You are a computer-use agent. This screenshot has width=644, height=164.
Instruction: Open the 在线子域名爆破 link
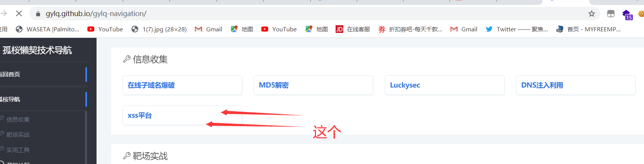click(182, 85)
